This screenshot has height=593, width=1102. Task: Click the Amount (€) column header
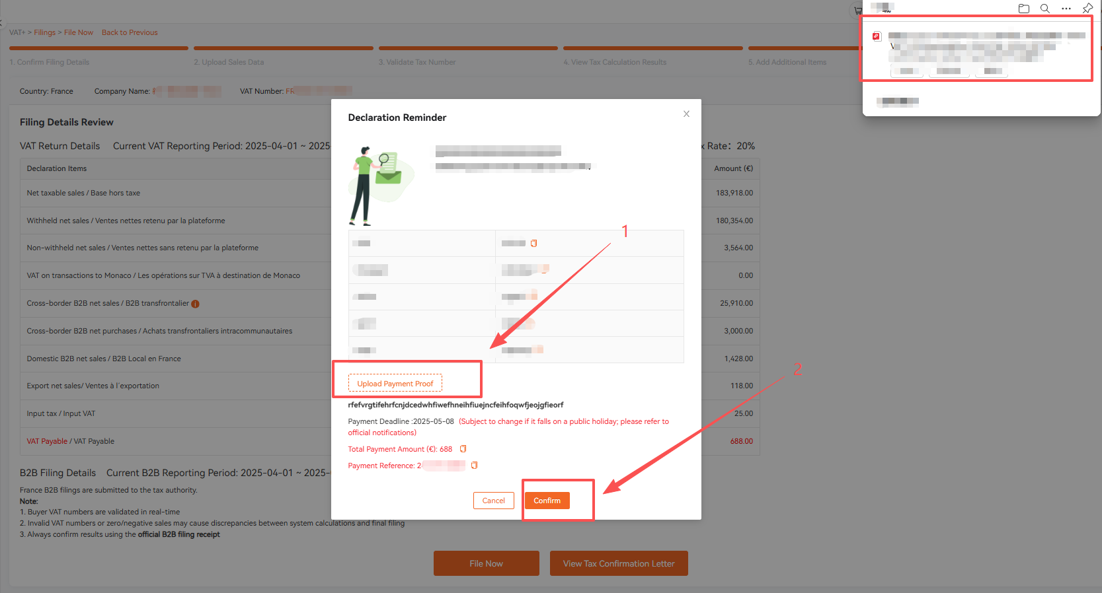pyautogui.click(x=734, y=168)
